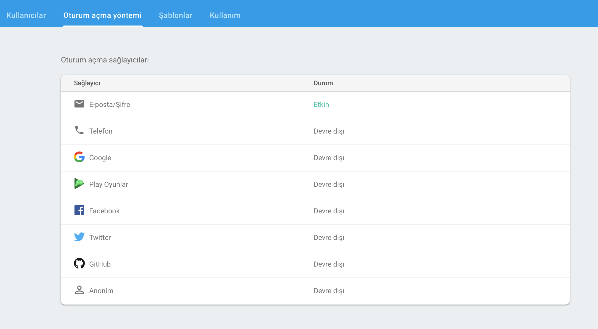This screenshot has width=598, height=329.
Task: Select the Anonim provider label
Action: click(x=101, y=291)
